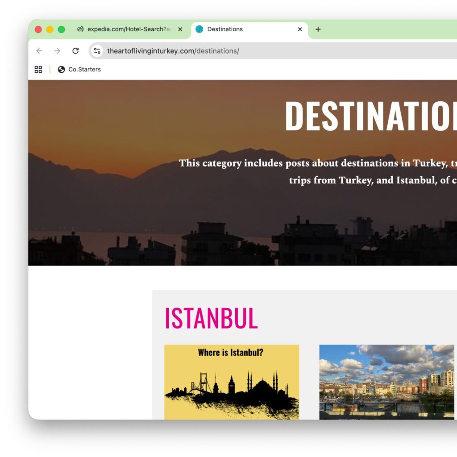Click the Expedia tab favicon

pyautogui.click(x=80, y=29)
